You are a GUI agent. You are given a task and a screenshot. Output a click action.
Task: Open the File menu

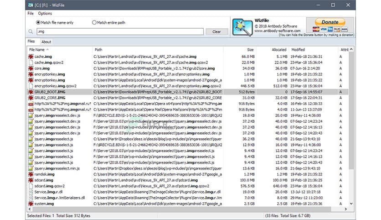pyautogui.click(x=31, y=13)
